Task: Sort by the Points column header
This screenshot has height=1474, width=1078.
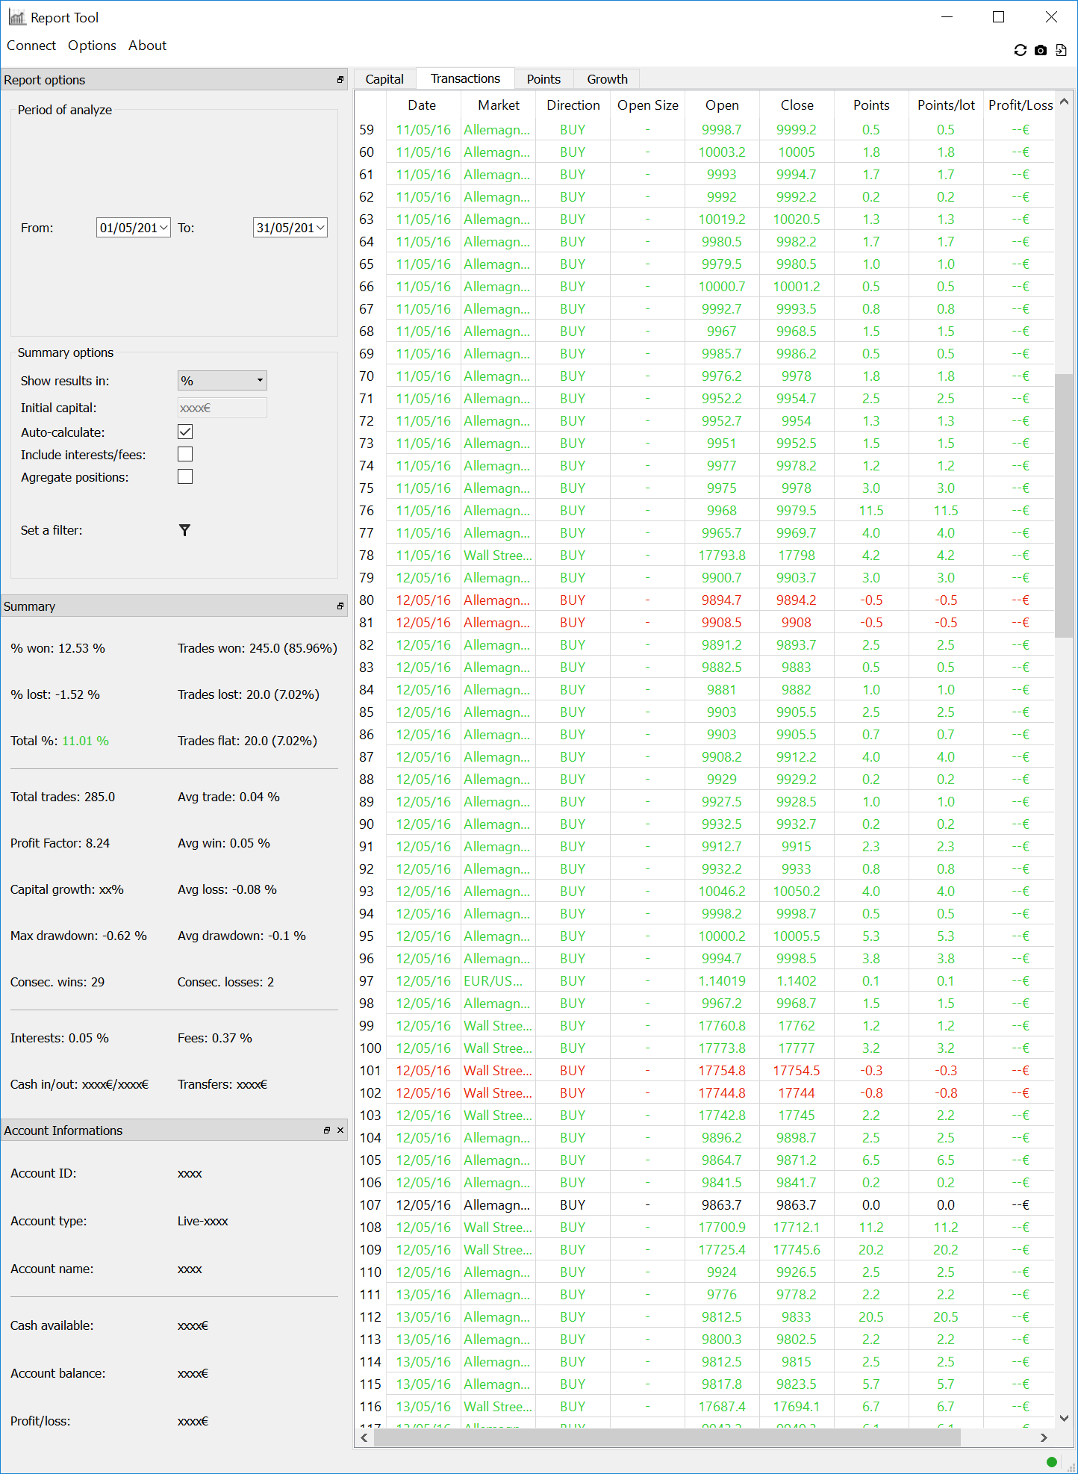Action: pos(871,105)
